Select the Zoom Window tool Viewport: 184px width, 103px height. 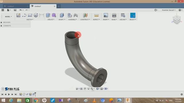pos(88,89)
